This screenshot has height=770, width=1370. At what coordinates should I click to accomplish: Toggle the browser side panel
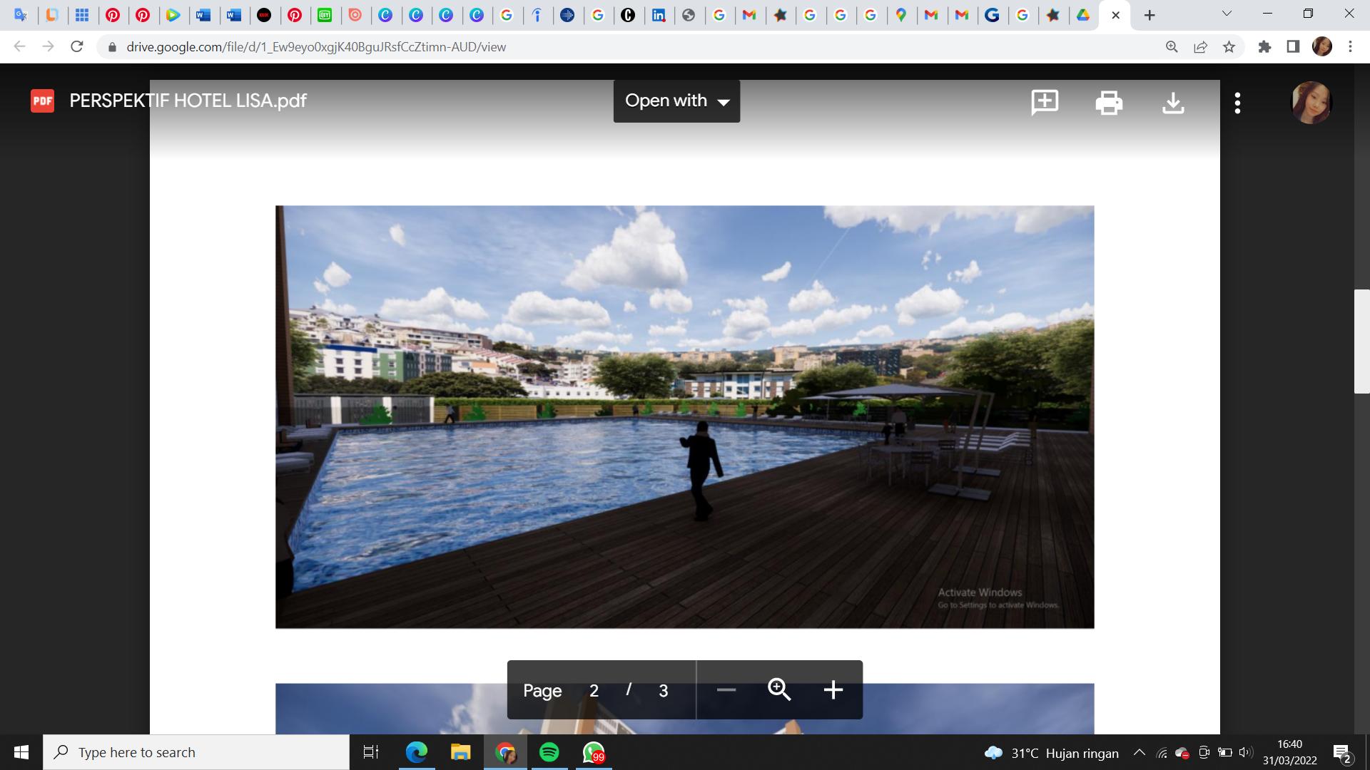(x=1293, y=47)
